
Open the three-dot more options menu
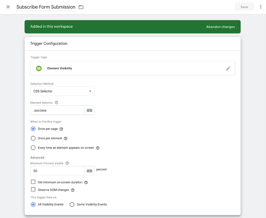click(261, 7)
